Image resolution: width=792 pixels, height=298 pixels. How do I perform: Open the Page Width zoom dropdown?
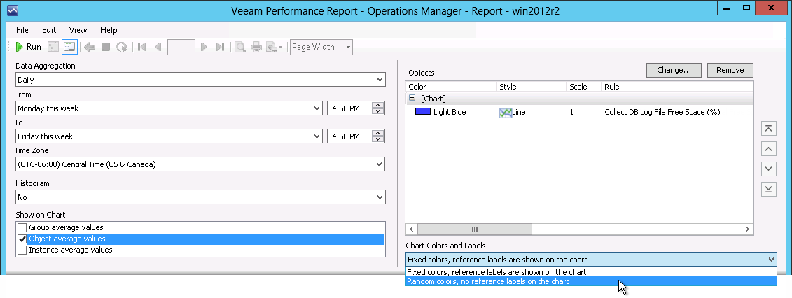[321, 47]
